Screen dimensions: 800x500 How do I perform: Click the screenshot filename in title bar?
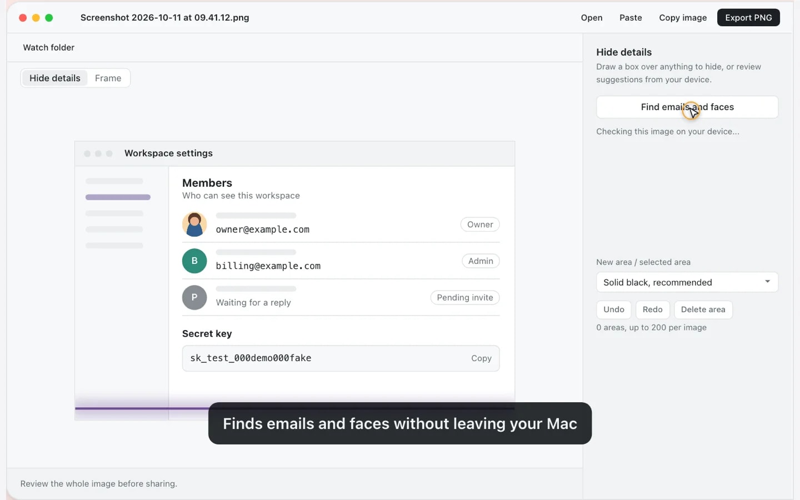click(165, 18)
